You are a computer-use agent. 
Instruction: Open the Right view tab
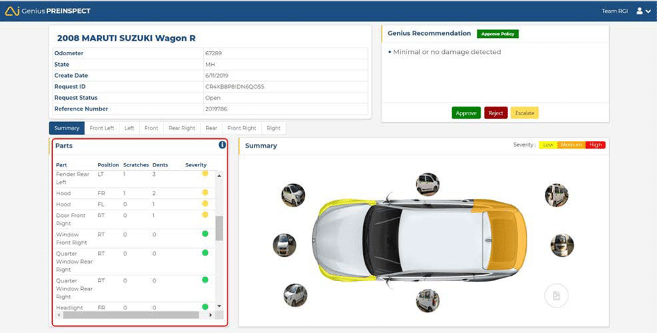tap(273, 128)
